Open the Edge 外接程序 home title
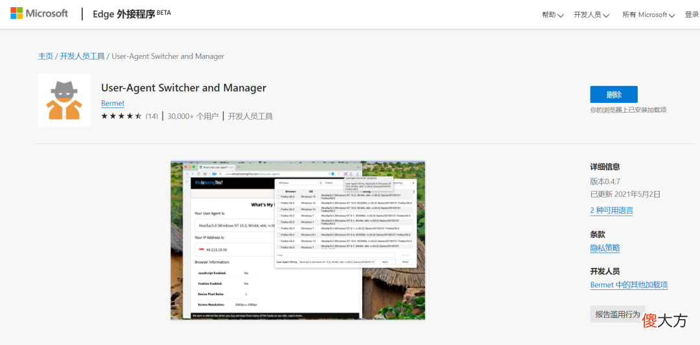This screenshot has width=700, height=345. 132,14
